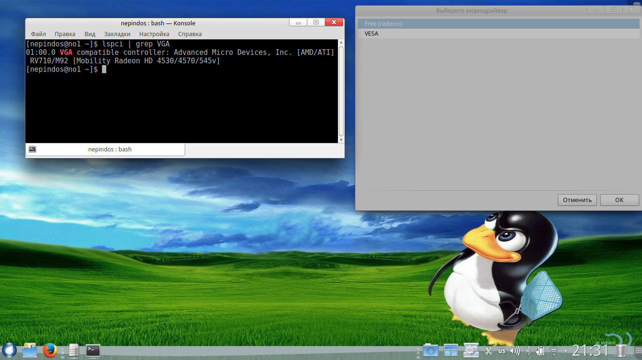Launch Firefox from the taskbar
Viewport: 642px width, 360px height.
click(x=50, y=350)
